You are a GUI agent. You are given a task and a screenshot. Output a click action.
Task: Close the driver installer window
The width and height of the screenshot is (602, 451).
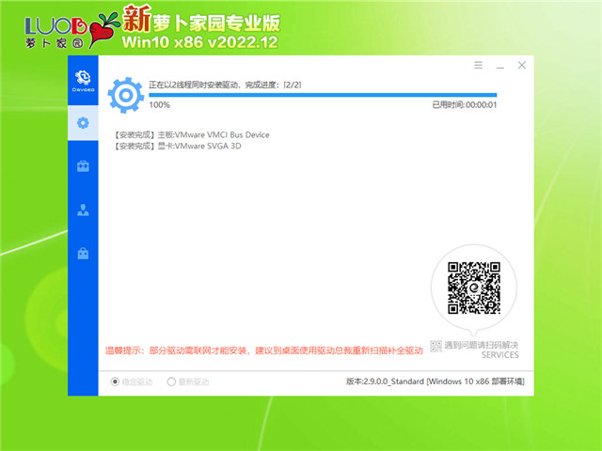tap(522, 65)
